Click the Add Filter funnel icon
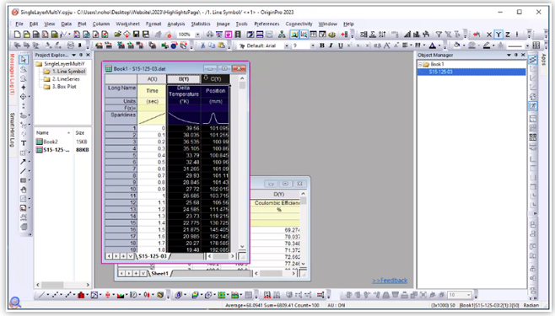This screenshot has height=316, width=555. click(x=439, y=35)
